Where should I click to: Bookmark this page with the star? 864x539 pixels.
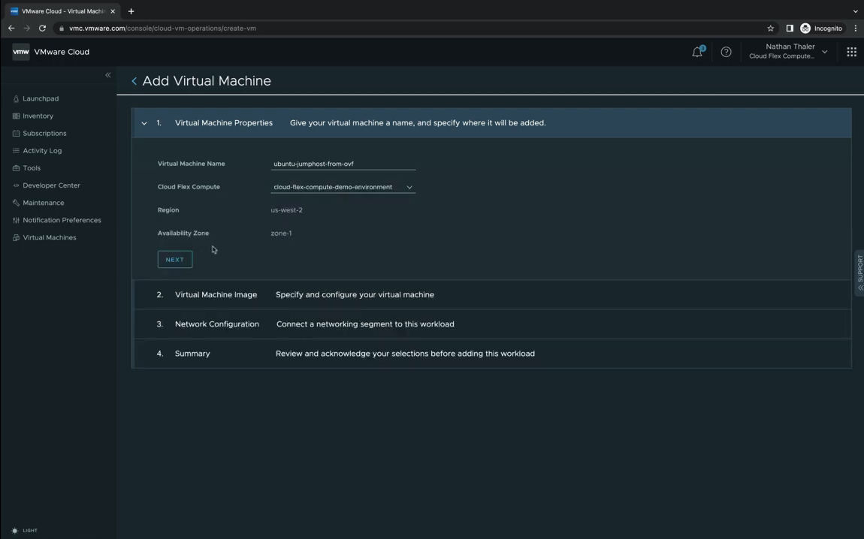pyautogui.click(x=770, y=28)
